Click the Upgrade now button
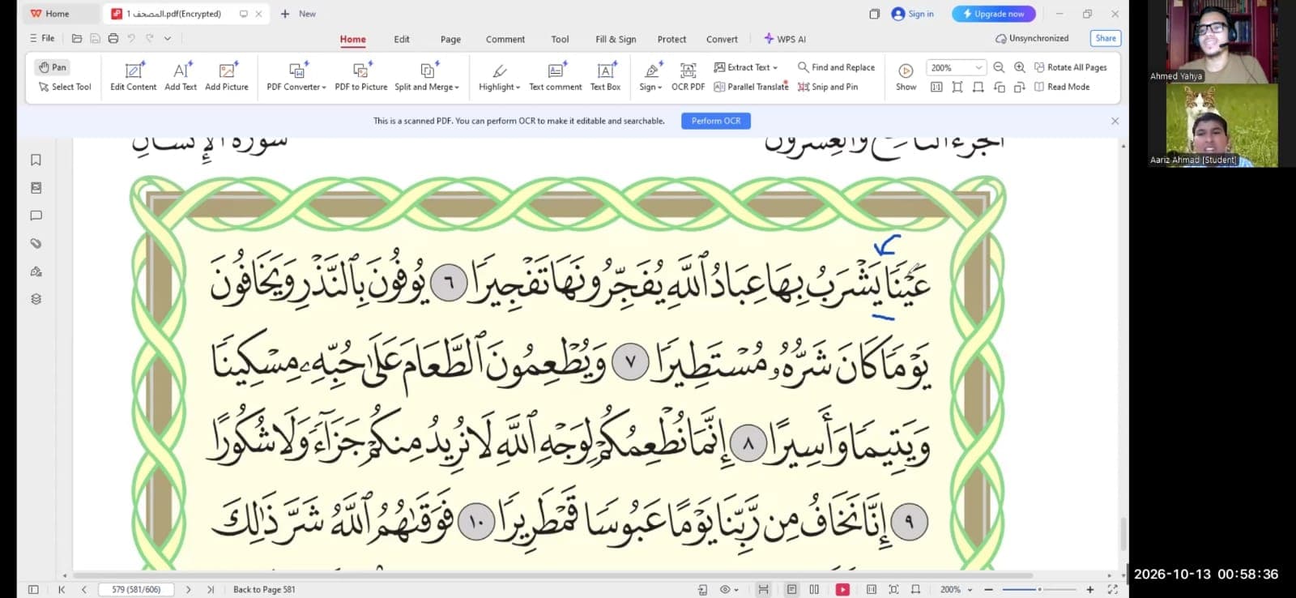The image size is (1296, 598). click(994, 14)
